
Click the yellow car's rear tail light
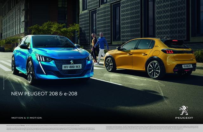168,51
